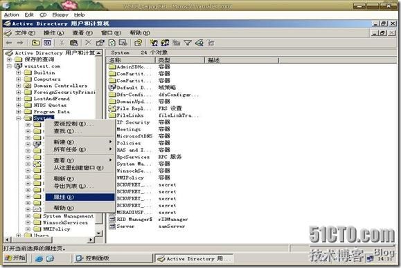Screen dimensions: 401x268
Task: Open the Virtual PC Action menu
Action: (x=12, y=15)
